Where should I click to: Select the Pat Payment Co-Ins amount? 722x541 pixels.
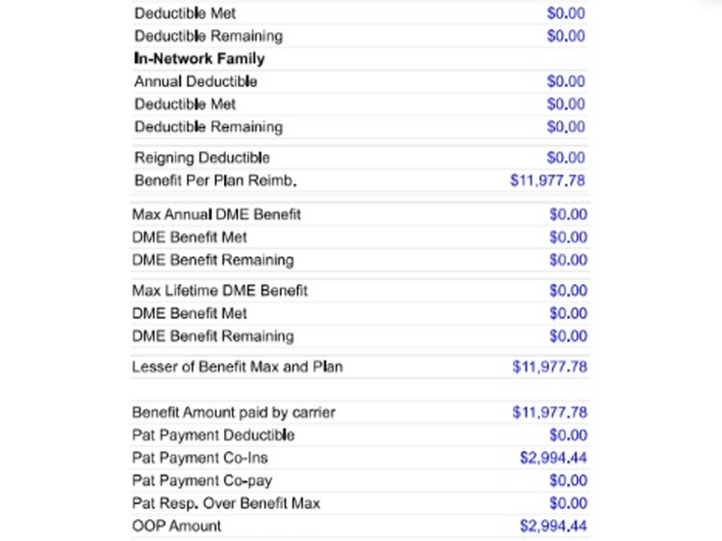(x=554, y=458)
